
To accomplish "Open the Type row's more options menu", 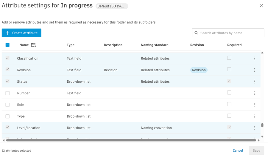I will (x=255, y=116).
